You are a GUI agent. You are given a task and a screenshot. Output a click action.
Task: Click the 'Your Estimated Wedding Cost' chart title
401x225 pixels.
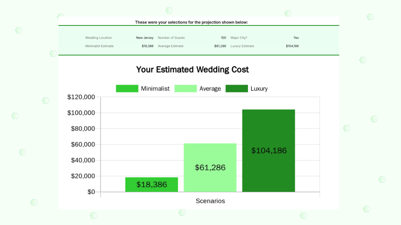(192, 70)
